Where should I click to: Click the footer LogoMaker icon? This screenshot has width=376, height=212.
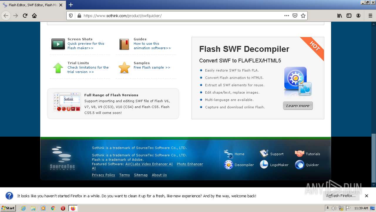point(264,164)
